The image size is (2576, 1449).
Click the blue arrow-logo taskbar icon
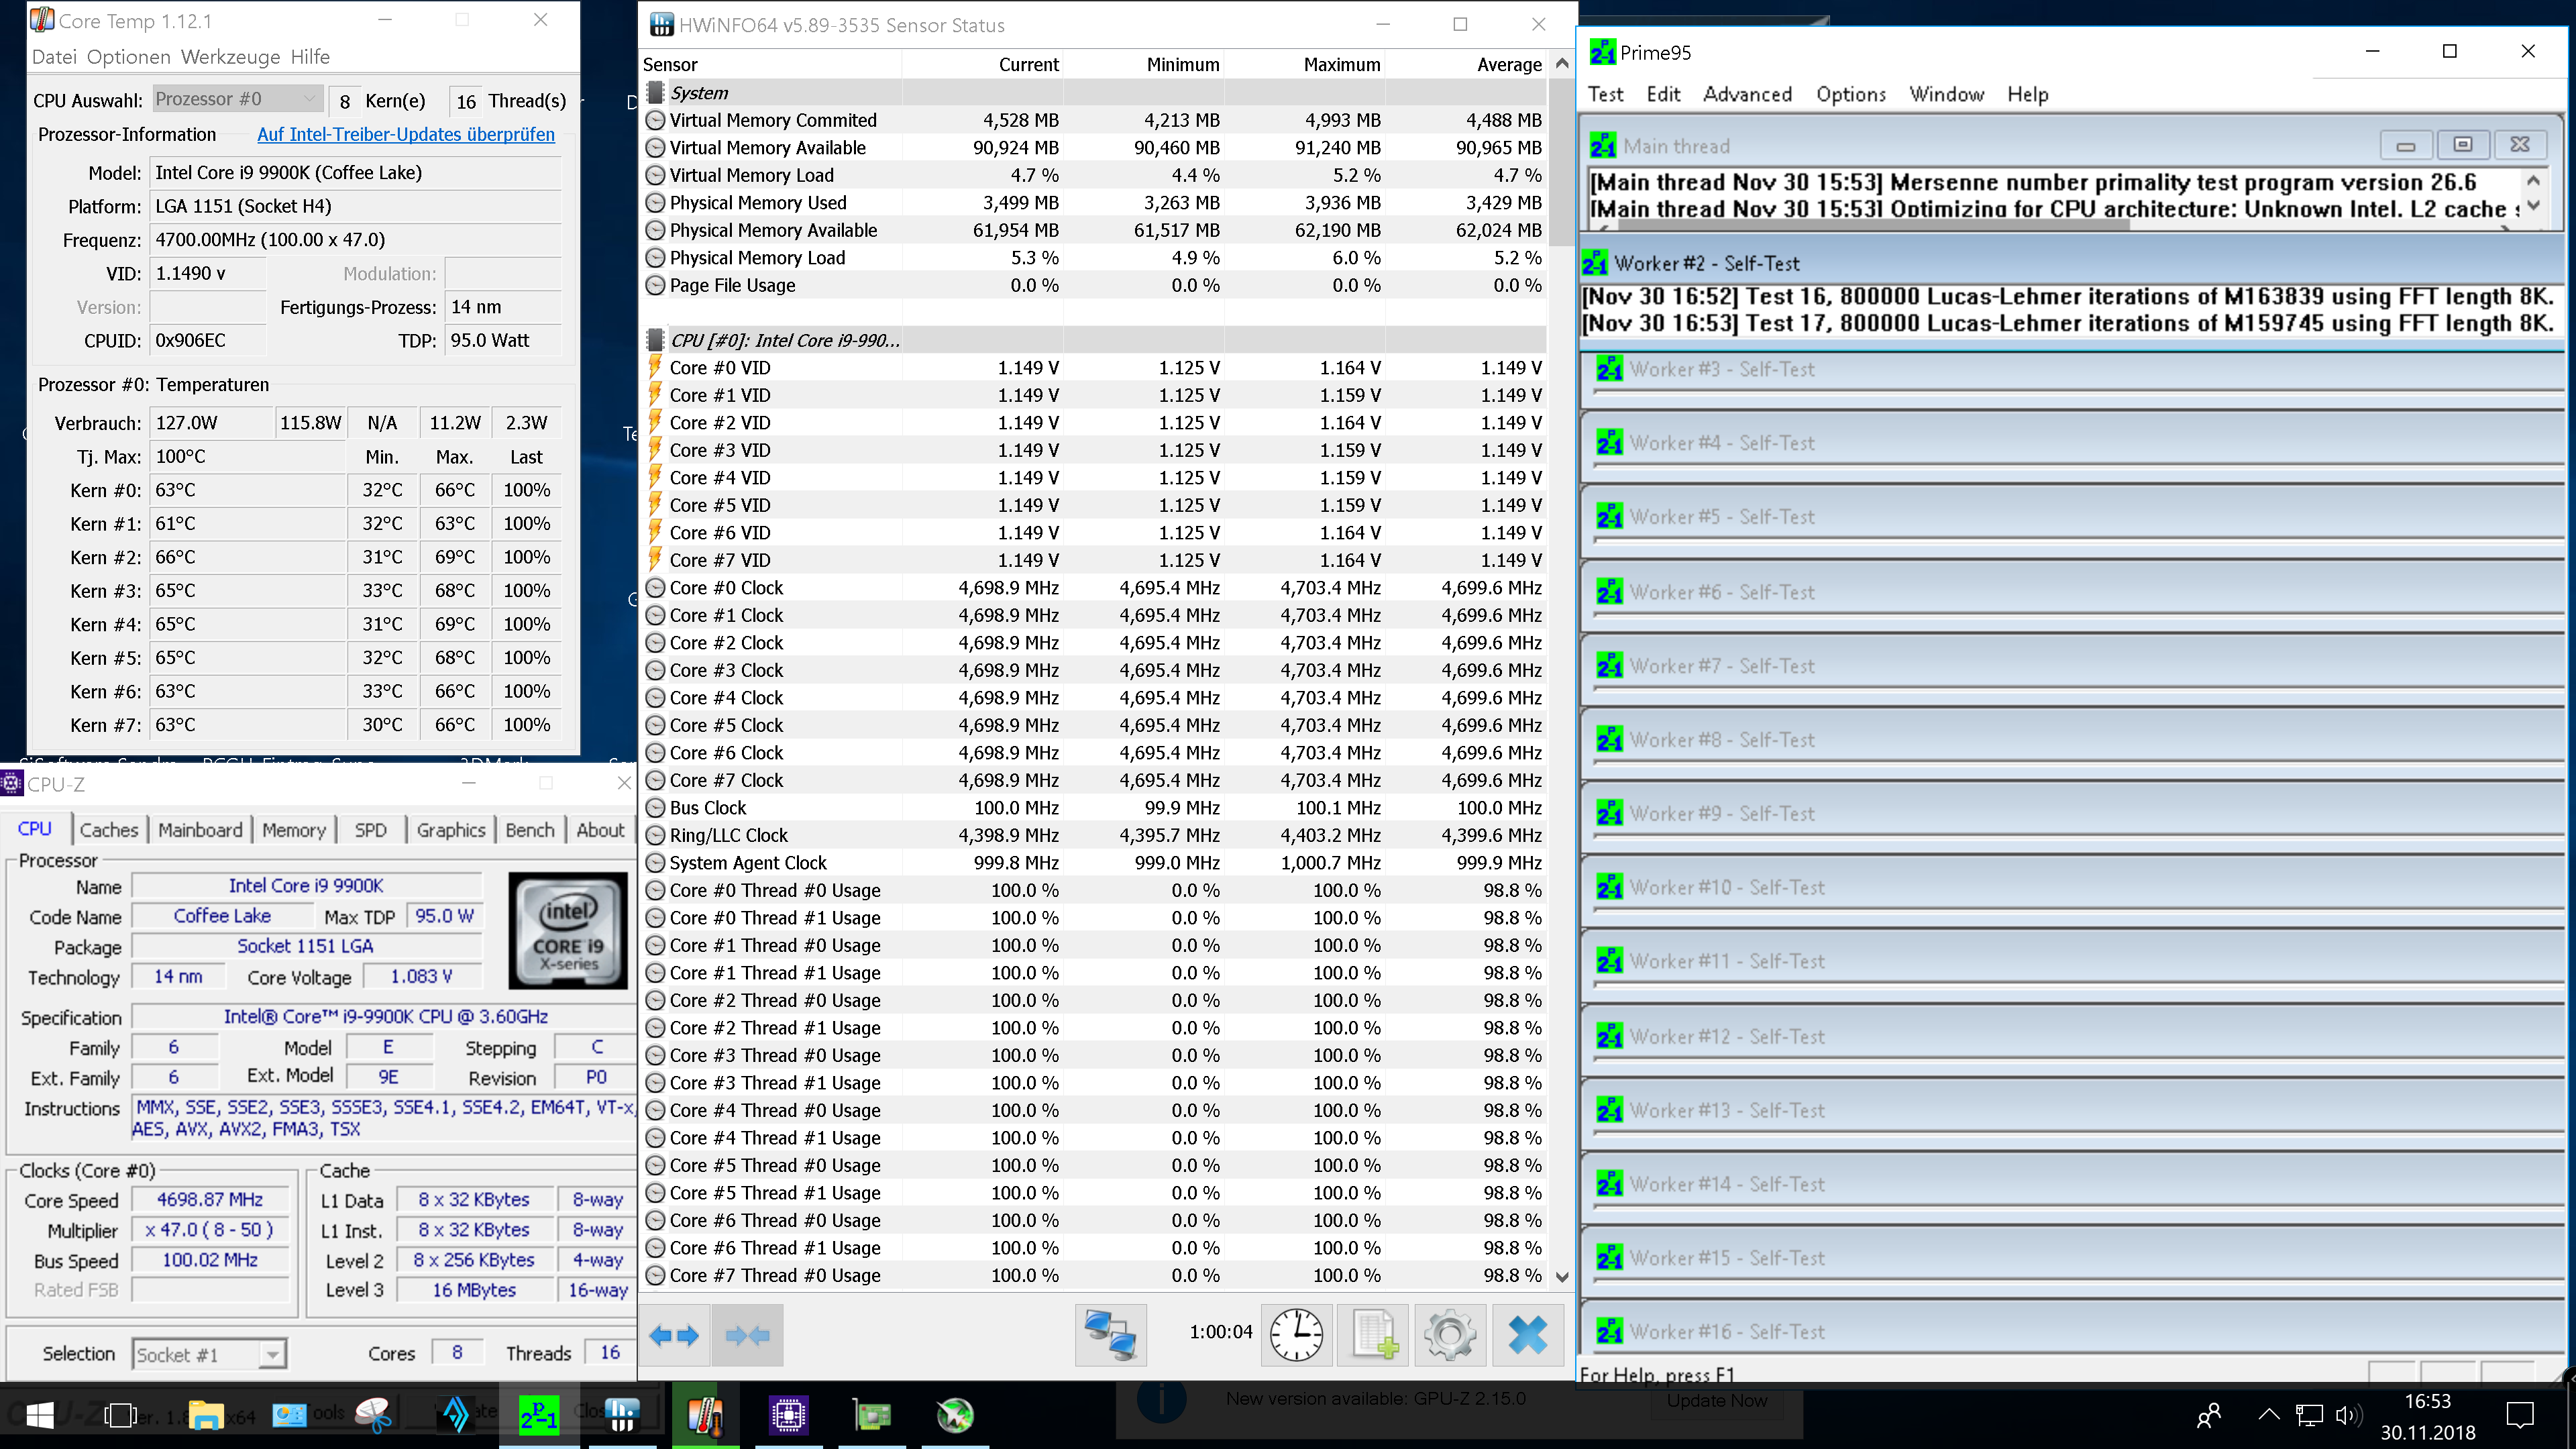[456, 1415]
